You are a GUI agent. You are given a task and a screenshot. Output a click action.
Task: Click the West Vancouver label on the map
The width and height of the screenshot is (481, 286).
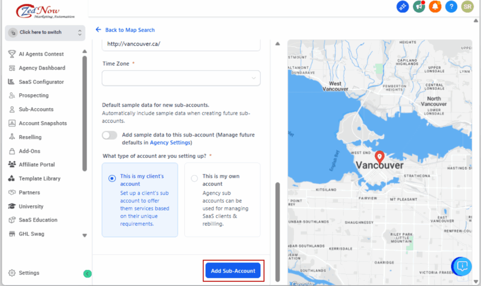pyautogui.click(x=335, y=86)
